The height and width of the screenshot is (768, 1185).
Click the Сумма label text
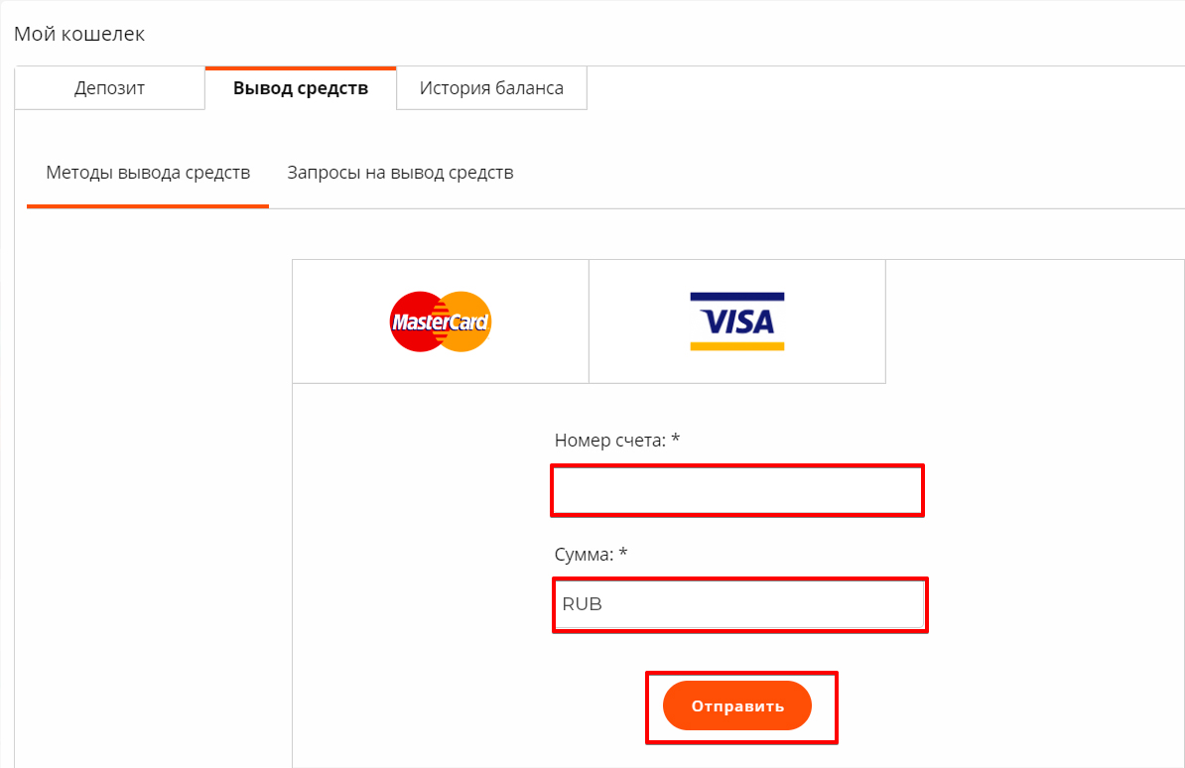coord(584,554)
